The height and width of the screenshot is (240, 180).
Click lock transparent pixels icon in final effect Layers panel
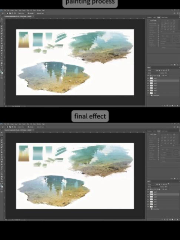tap(151, 189)
